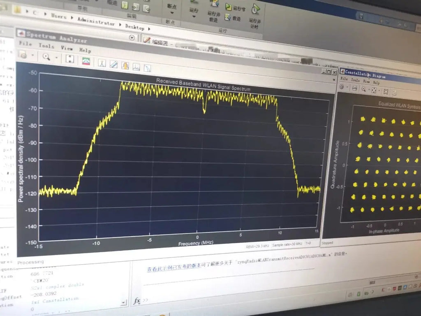
Task: Open Tools menu in Constellation Diagram window
Action: click(x=355, y=80)
